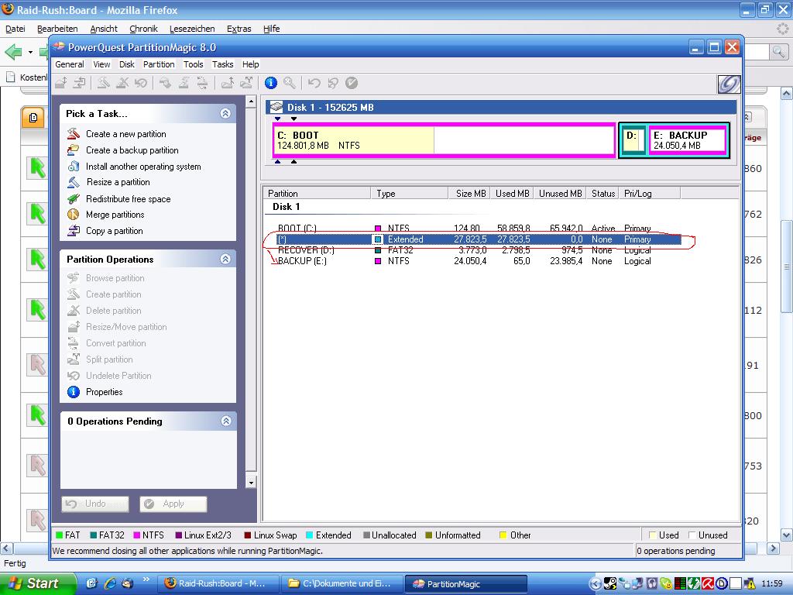Click the Firefox green back arrow

tap(13, 52)
